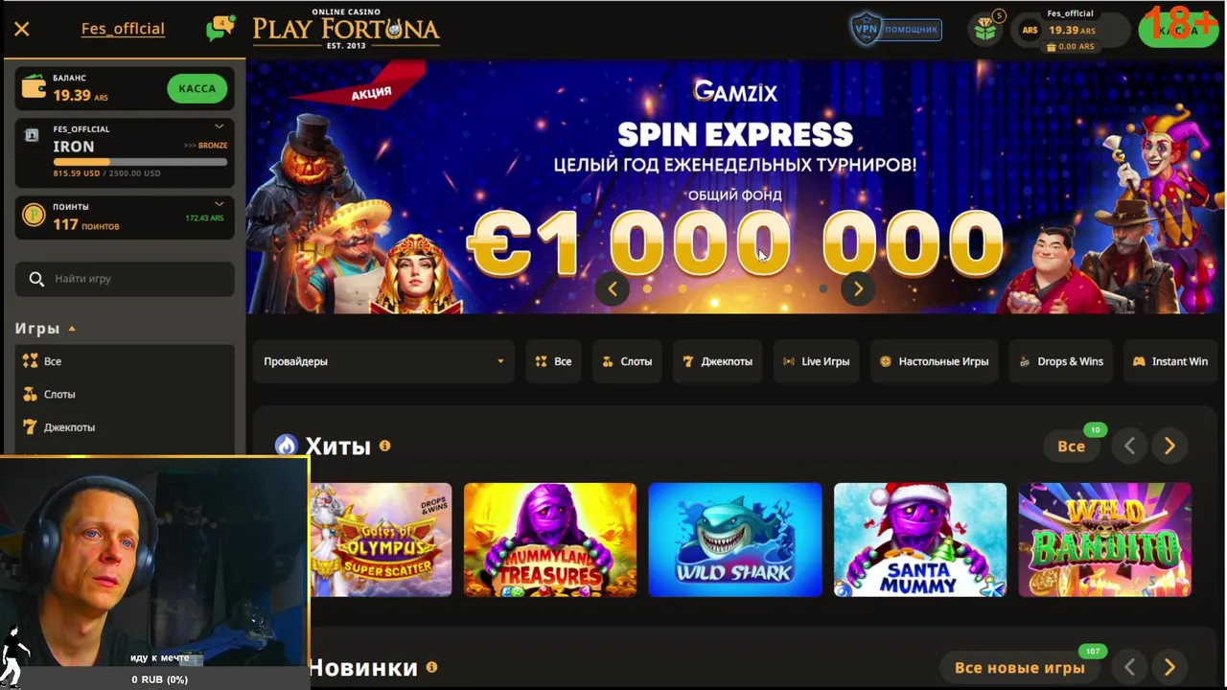The height and width of the screenshot is (690, 1227).
Task: Open the Провайдеры dropdown
Action: point(383,361)
